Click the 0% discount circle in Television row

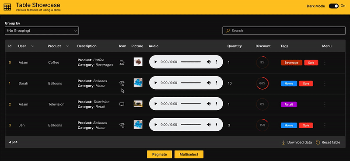(262, 104)
